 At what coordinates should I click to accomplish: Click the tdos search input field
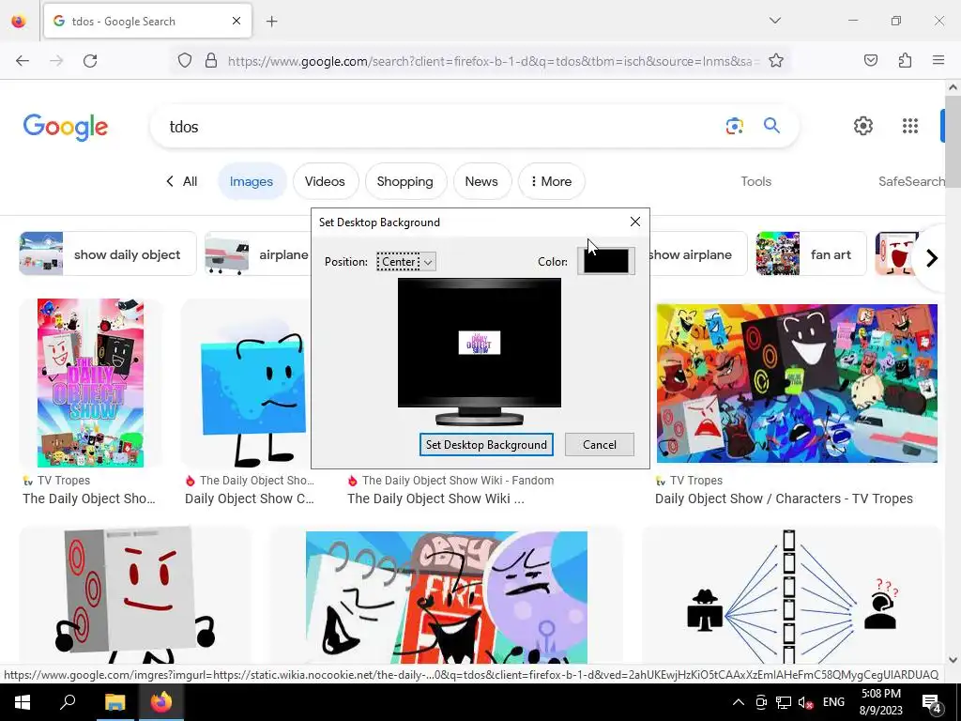pos(441,127)
